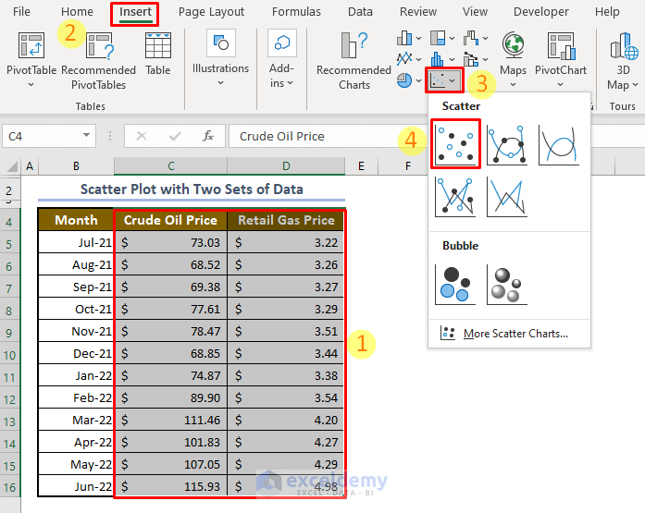Image resolution: width=645 pixels, height=513 pixels.
Task: Select row 10 header
Action: 10,354
